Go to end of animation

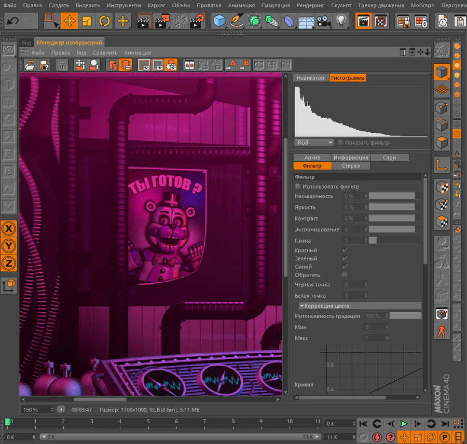[445, 423]
